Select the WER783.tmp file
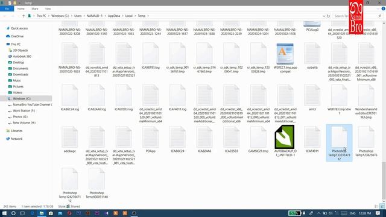Viewport: 386px width, 217px height. [x=339, y=99]
